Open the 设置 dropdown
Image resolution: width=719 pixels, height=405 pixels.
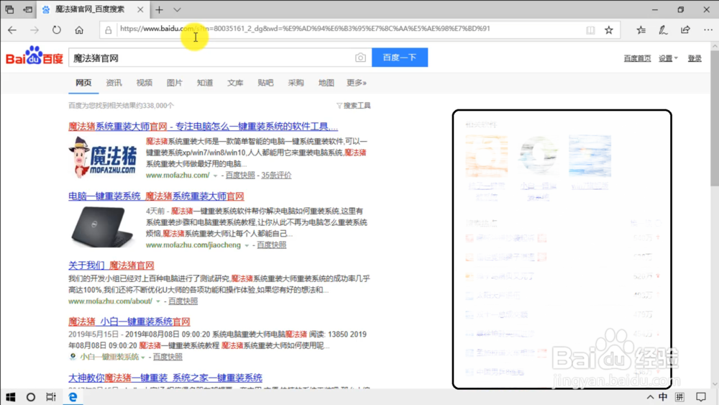point(668,58)
